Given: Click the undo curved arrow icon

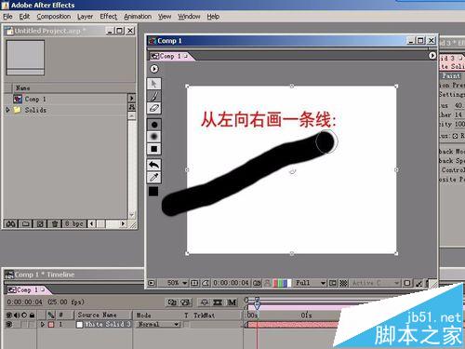Looking at the screenshot, I should pyautogui.click(x=154, y=165).
